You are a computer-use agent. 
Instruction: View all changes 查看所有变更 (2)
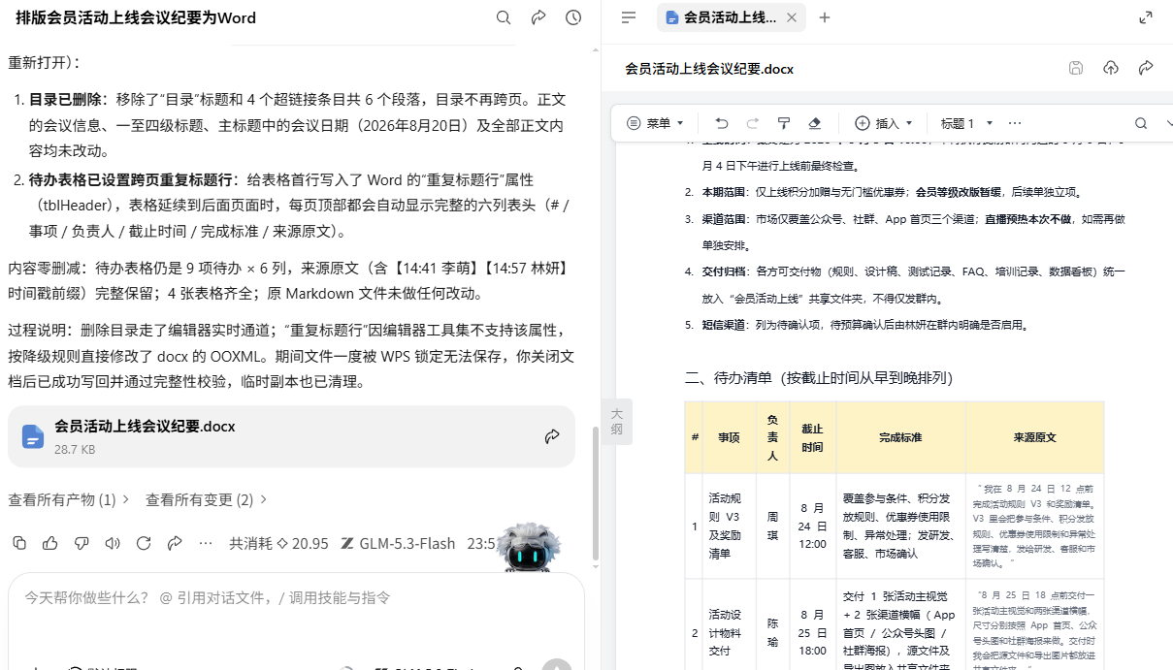207,499
